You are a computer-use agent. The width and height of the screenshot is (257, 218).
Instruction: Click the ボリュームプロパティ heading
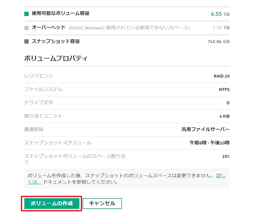click(56, 59)
